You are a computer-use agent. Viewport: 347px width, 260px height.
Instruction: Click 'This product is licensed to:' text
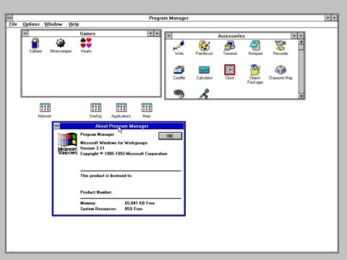pyautogui.click(x=106, y=175)
